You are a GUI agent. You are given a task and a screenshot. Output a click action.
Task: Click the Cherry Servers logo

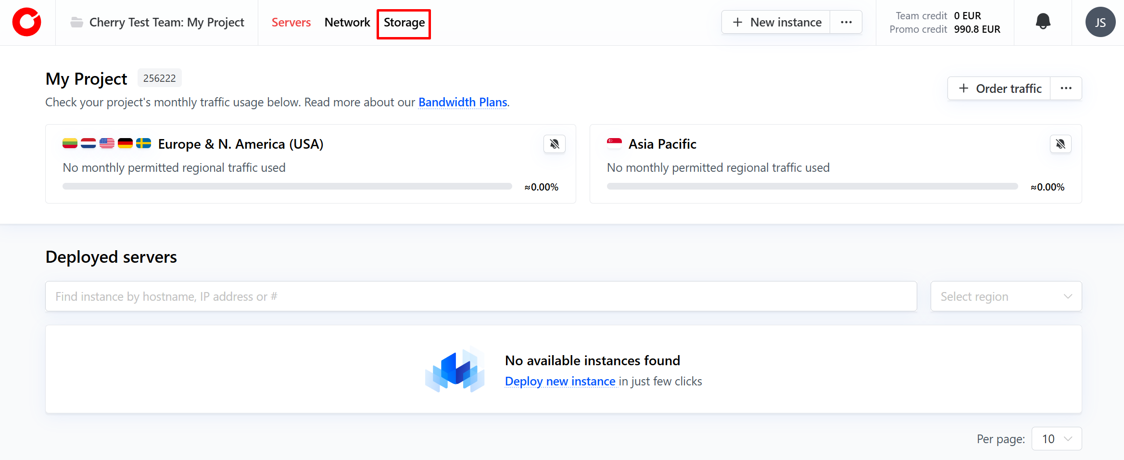click(27, 22)
